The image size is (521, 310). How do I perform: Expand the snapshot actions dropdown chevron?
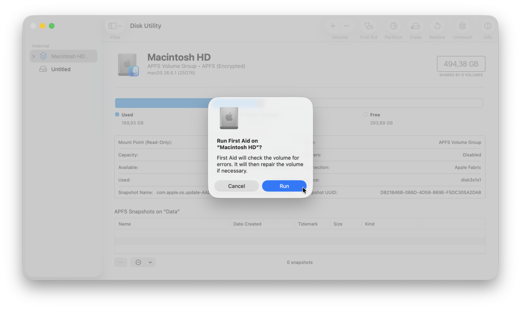150,262
